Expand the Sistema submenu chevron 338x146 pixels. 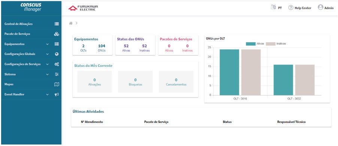coord(48,75)
